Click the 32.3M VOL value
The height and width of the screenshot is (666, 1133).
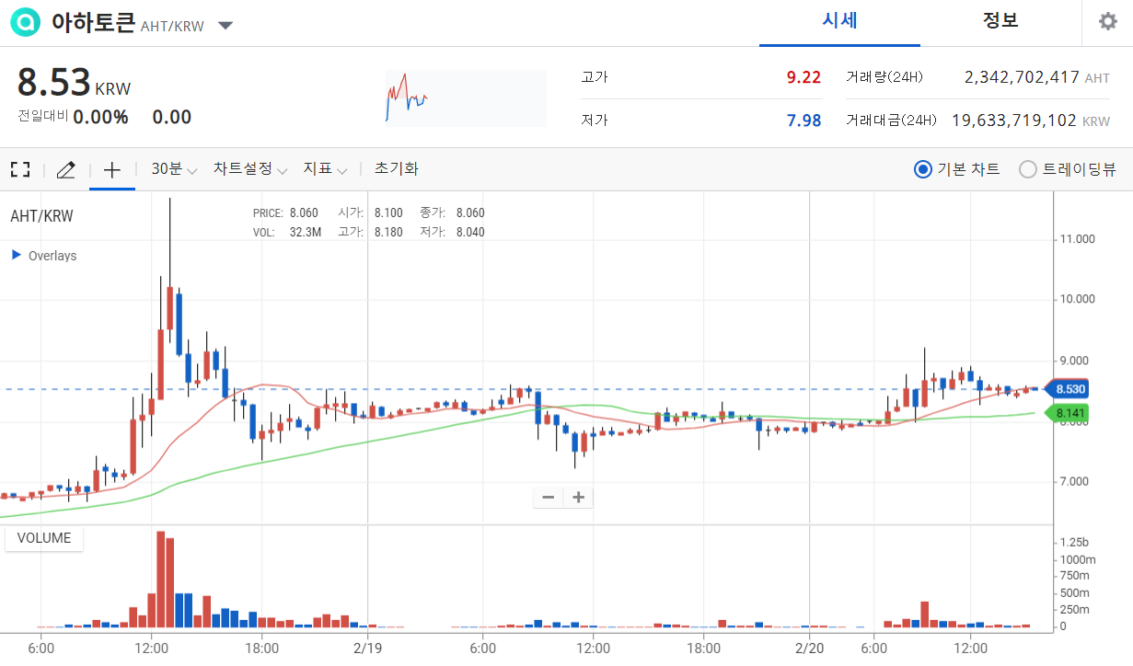[x=306, y=232]
